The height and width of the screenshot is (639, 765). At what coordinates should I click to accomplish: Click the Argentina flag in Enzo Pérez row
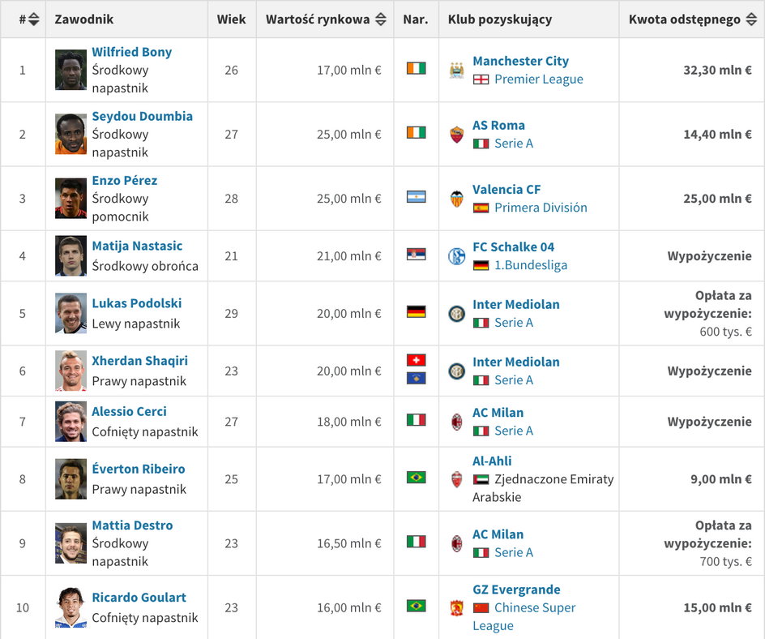(417, 196)
